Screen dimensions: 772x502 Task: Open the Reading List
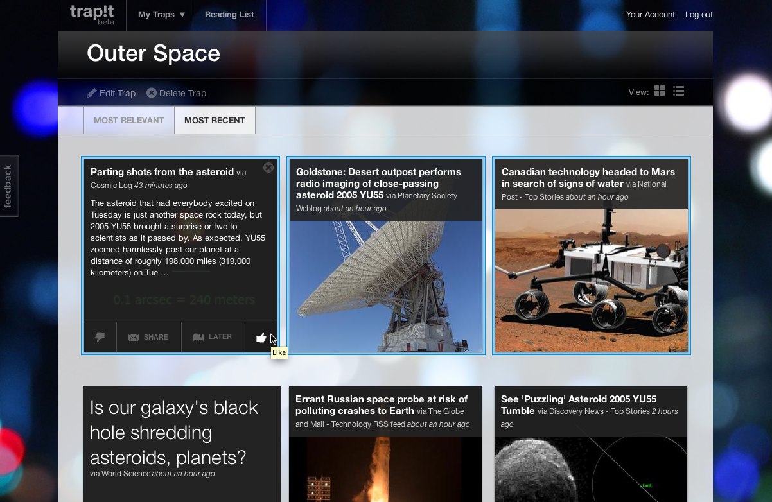(229, 15)
